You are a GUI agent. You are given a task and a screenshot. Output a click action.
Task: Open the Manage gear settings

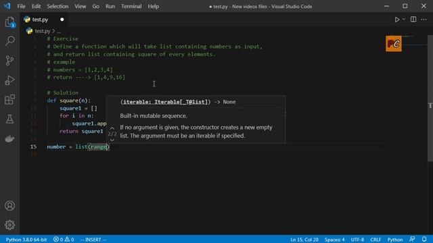[x=9, y=225]
